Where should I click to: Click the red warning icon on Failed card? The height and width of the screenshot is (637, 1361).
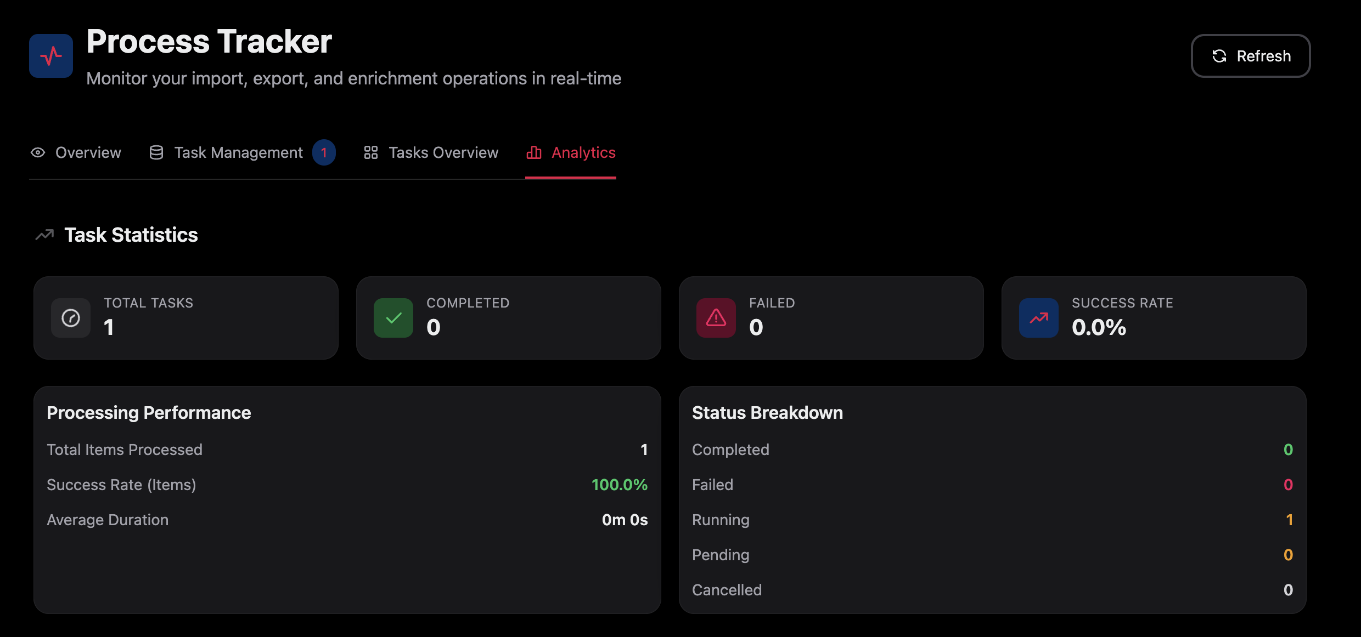[x=715, y=318]
